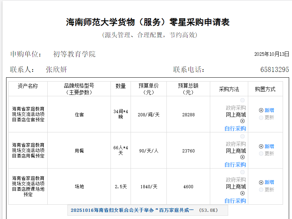Select 自行采购 radio in the 住宿 row
This screenshot has width=292, height=219.
tap(242, 121)
